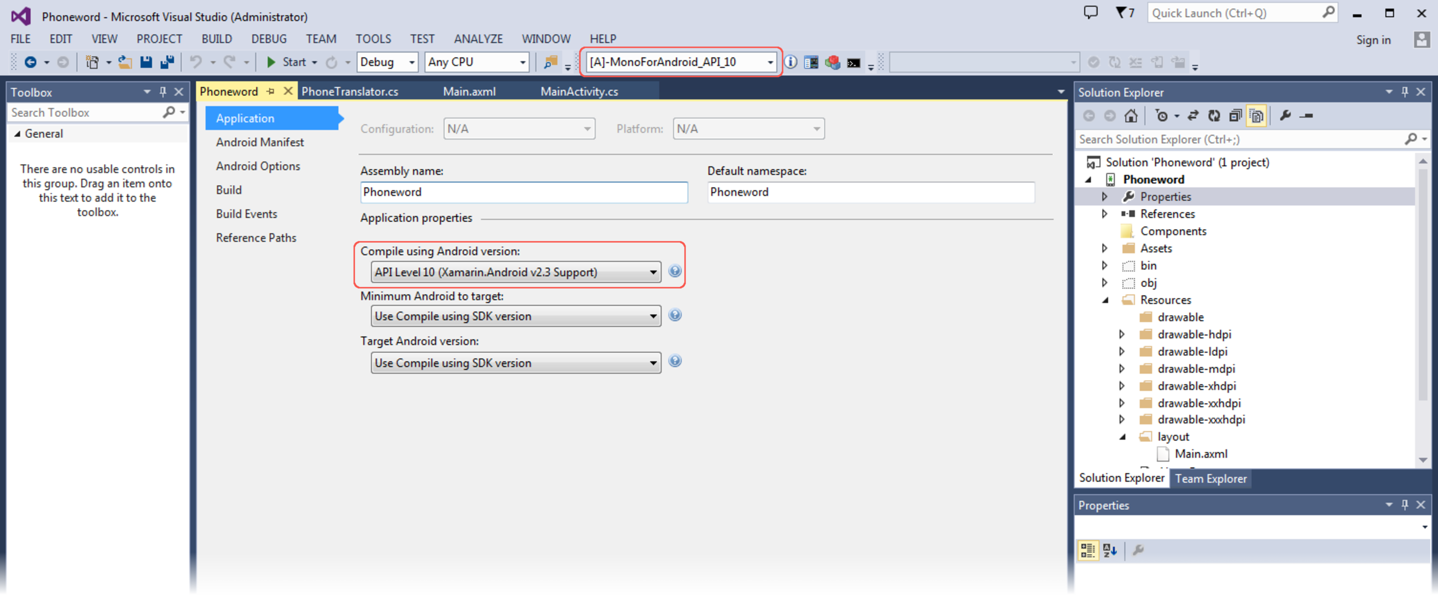Image resolution: width=1438 pixels, height=595 pixels.
Task: Pin the Toolbox panel with pushpin
Action: 163,92
